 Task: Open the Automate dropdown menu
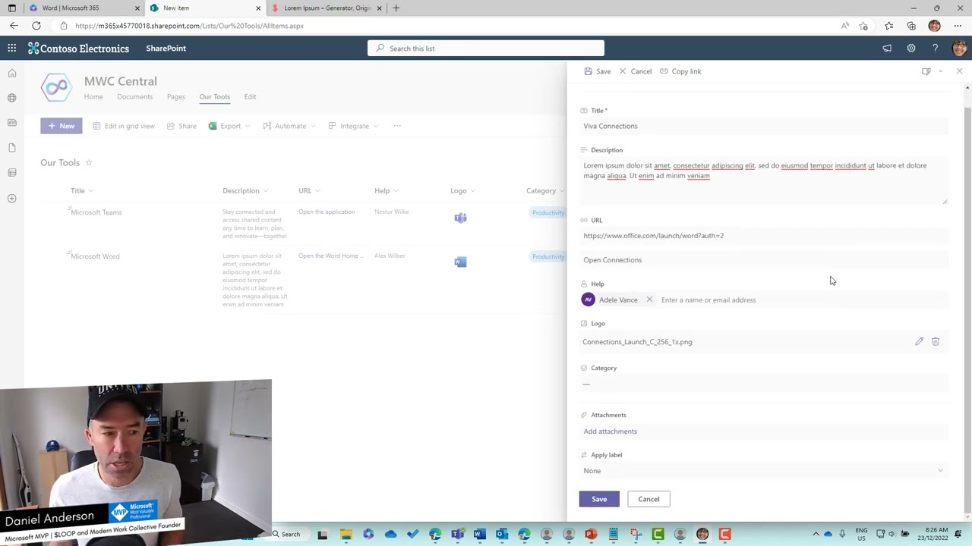289,126
